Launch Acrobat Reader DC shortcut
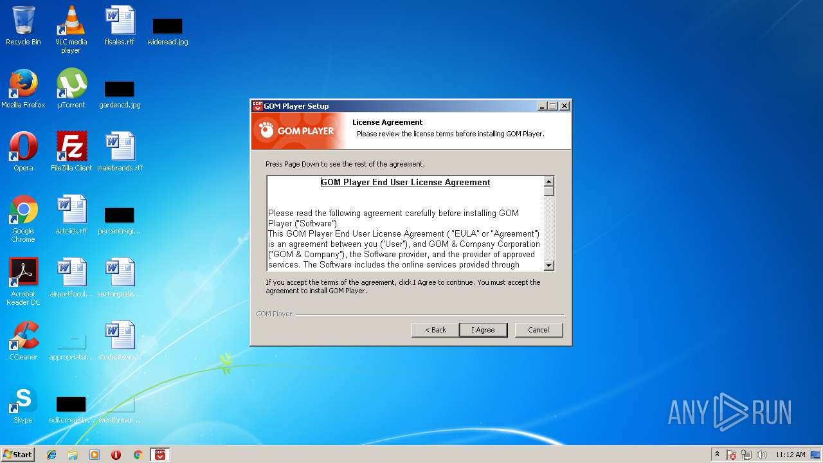This screenshot has width=823, height=463. coord(23,282)
